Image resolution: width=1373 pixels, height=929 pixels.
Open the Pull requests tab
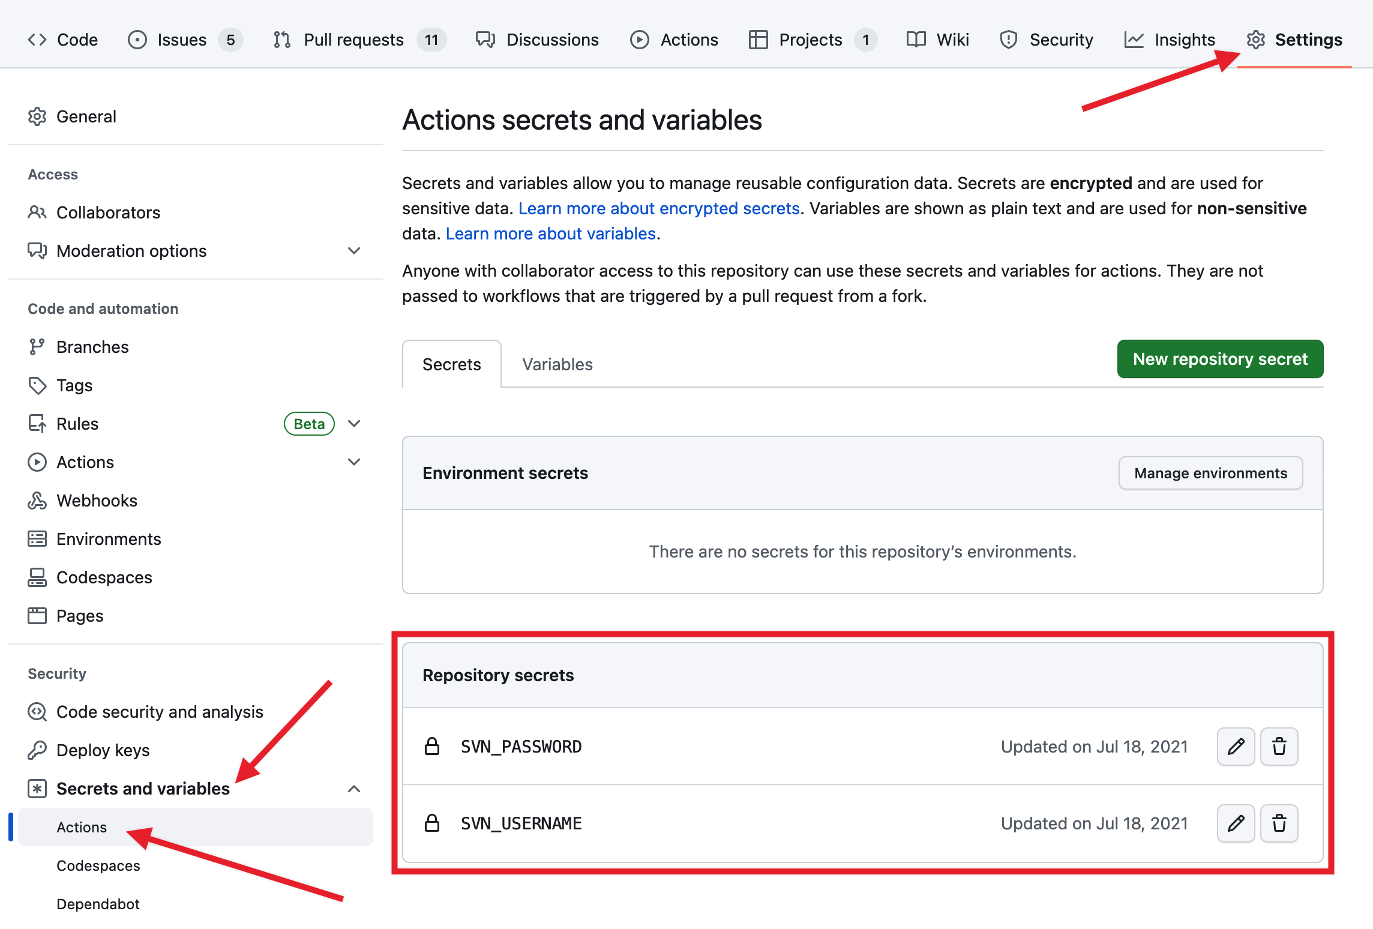353,40
